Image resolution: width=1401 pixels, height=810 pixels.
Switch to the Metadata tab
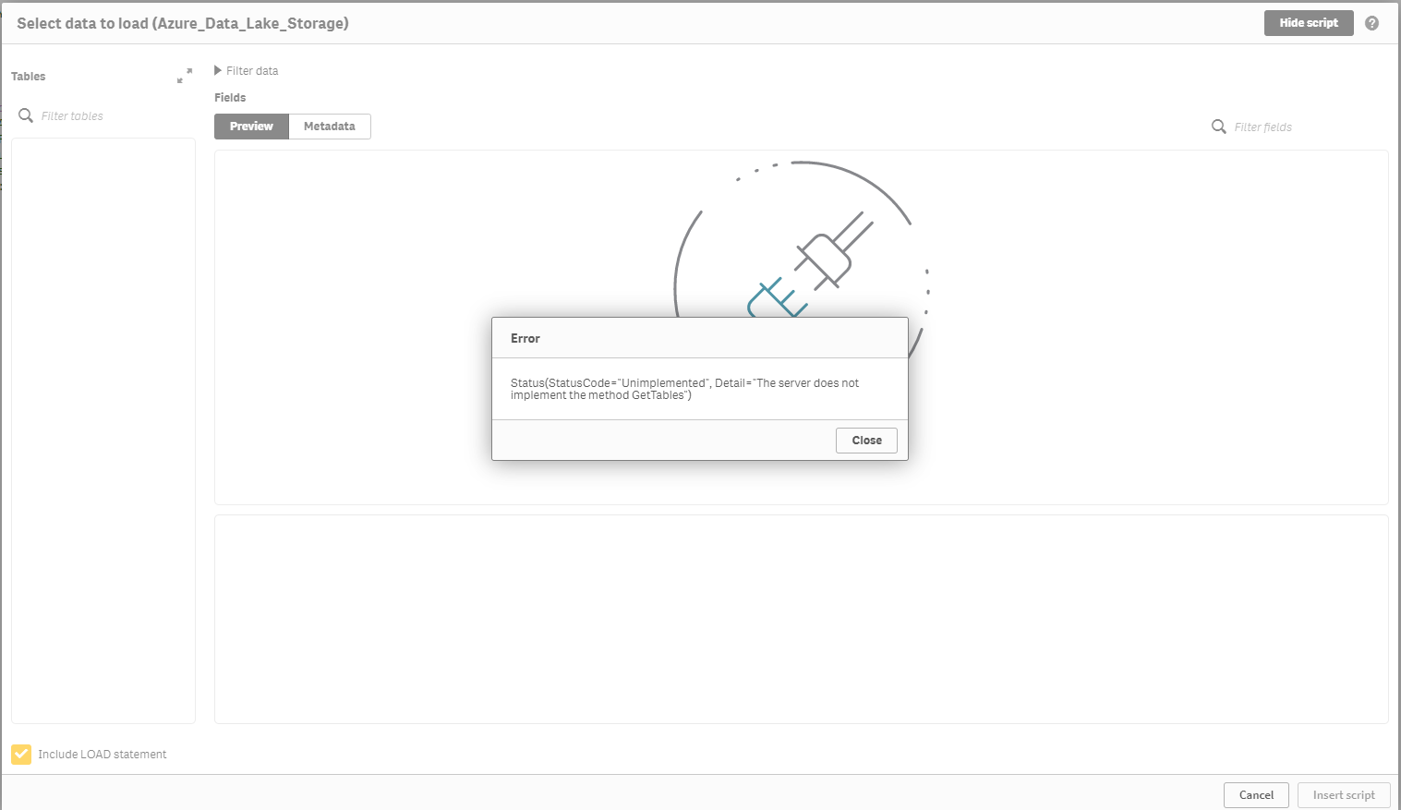pyautogui.click(x=330, y=126)
